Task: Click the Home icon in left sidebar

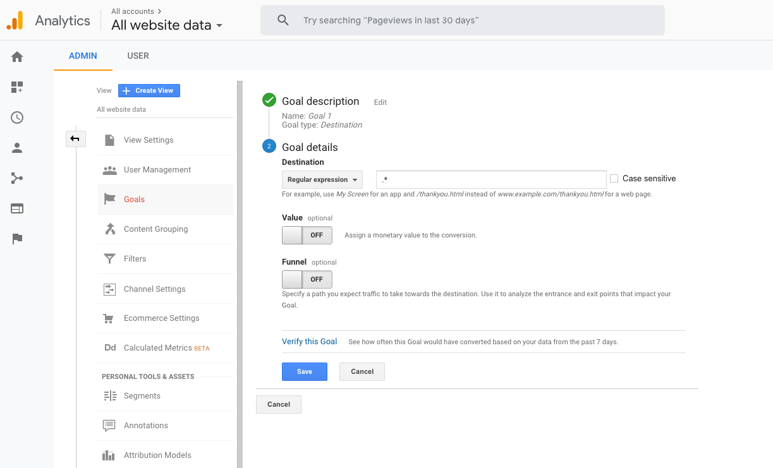Action: (17, 57)
